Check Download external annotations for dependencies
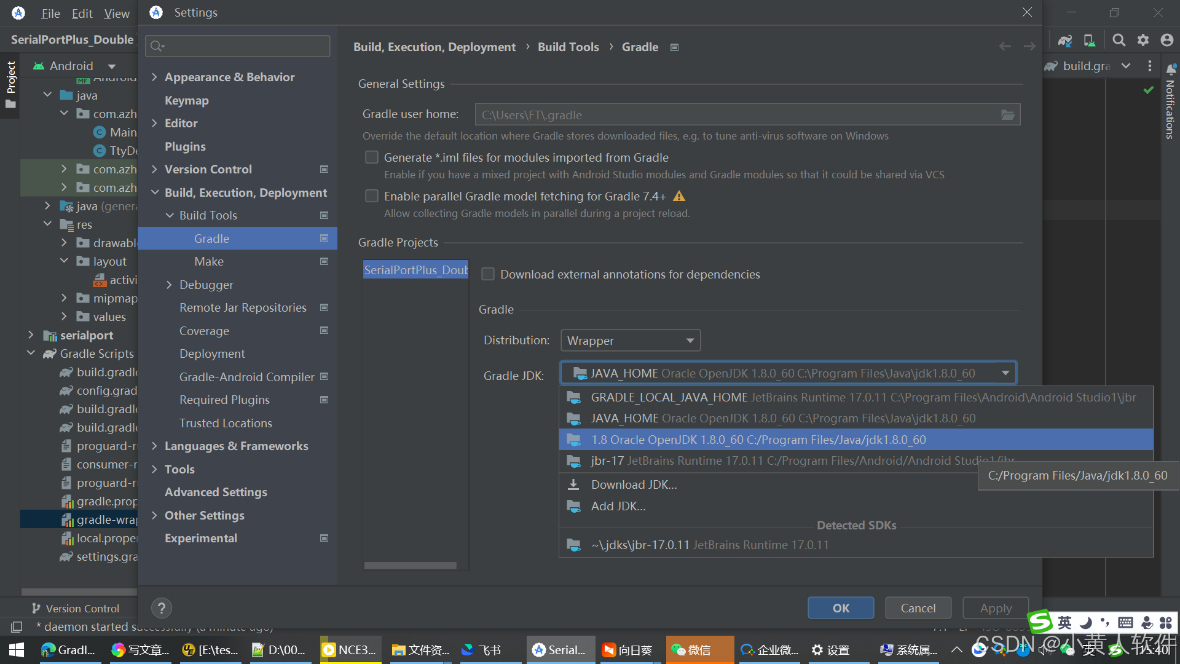The height and width of the screenshot is (664, 1180). tap(488, 274)
